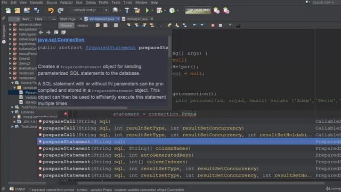Click the New File toolbar icon
The height and width of the screenshot is (192, 341).
[x=8, y=11]
